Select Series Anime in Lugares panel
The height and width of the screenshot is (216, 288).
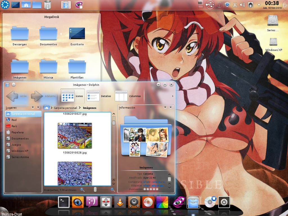23,157
